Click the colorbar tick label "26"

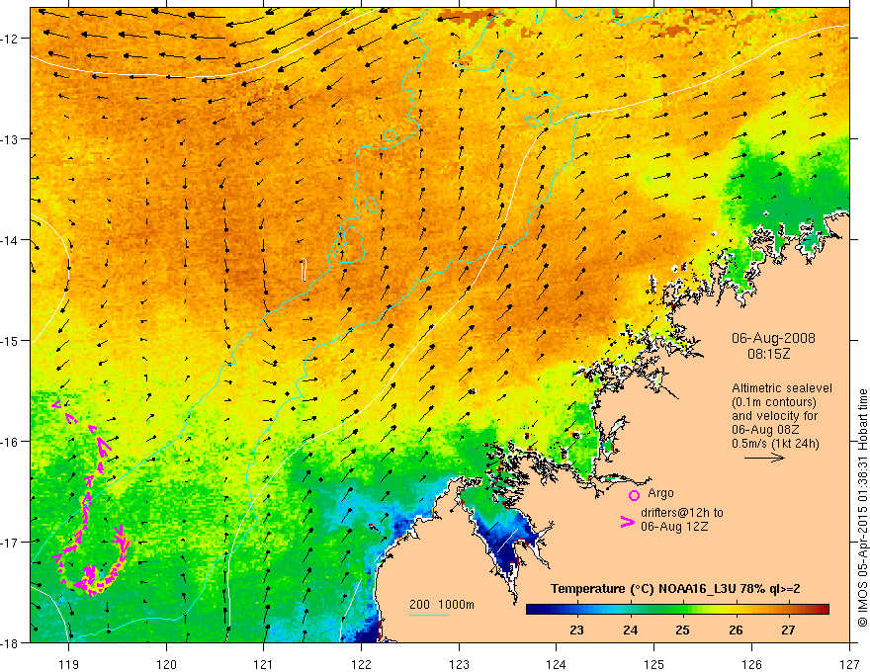[x=736, y=630]
